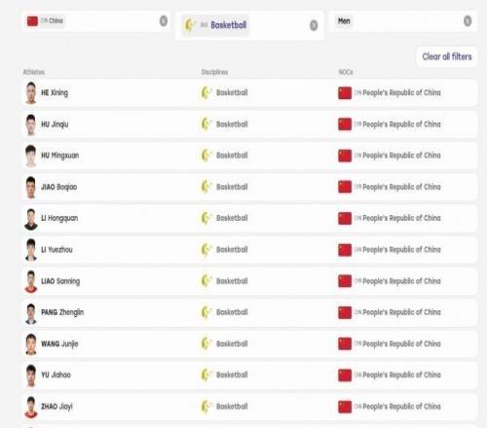Remove the Men gender filter
The height and width of the screenshot is (428, 487).
468,21
